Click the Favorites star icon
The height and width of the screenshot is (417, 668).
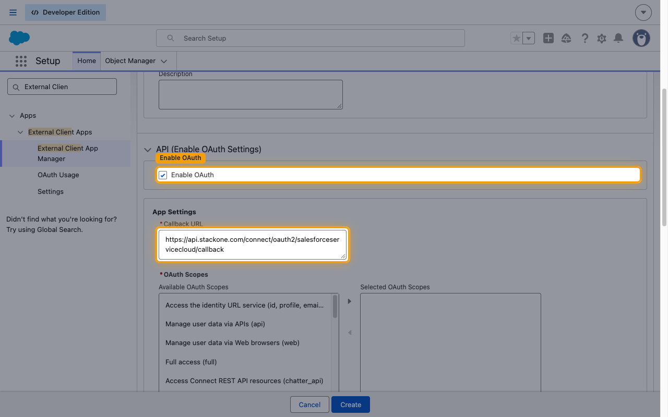click(517, 38)
